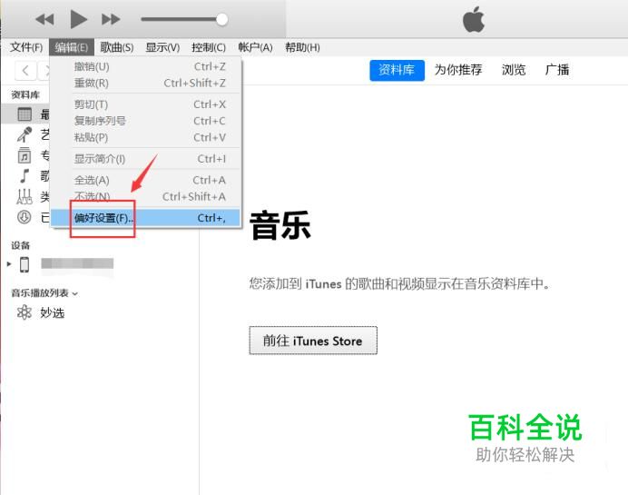
Task: Skip forward with the fast-forward button
Action: click(111, 19)
